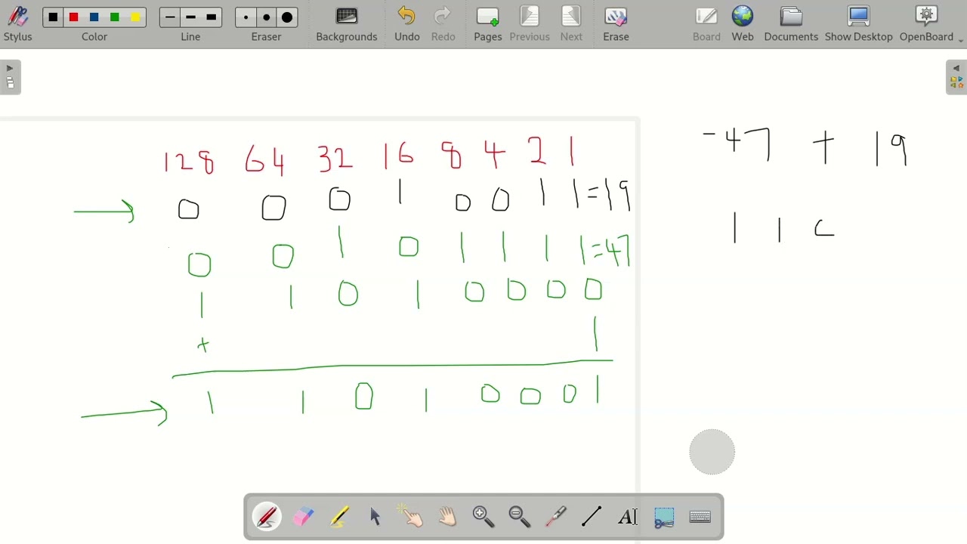The width and height of the screenshot is (967, 544).
Task: Add a new page with Pages
Action: click(x=488, y=23)
